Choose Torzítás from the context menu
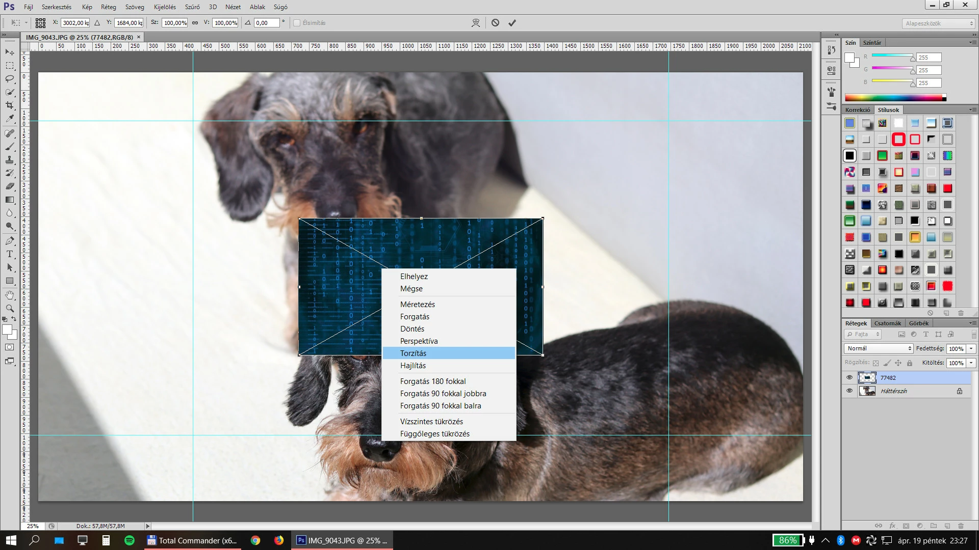 coord(413,353)
